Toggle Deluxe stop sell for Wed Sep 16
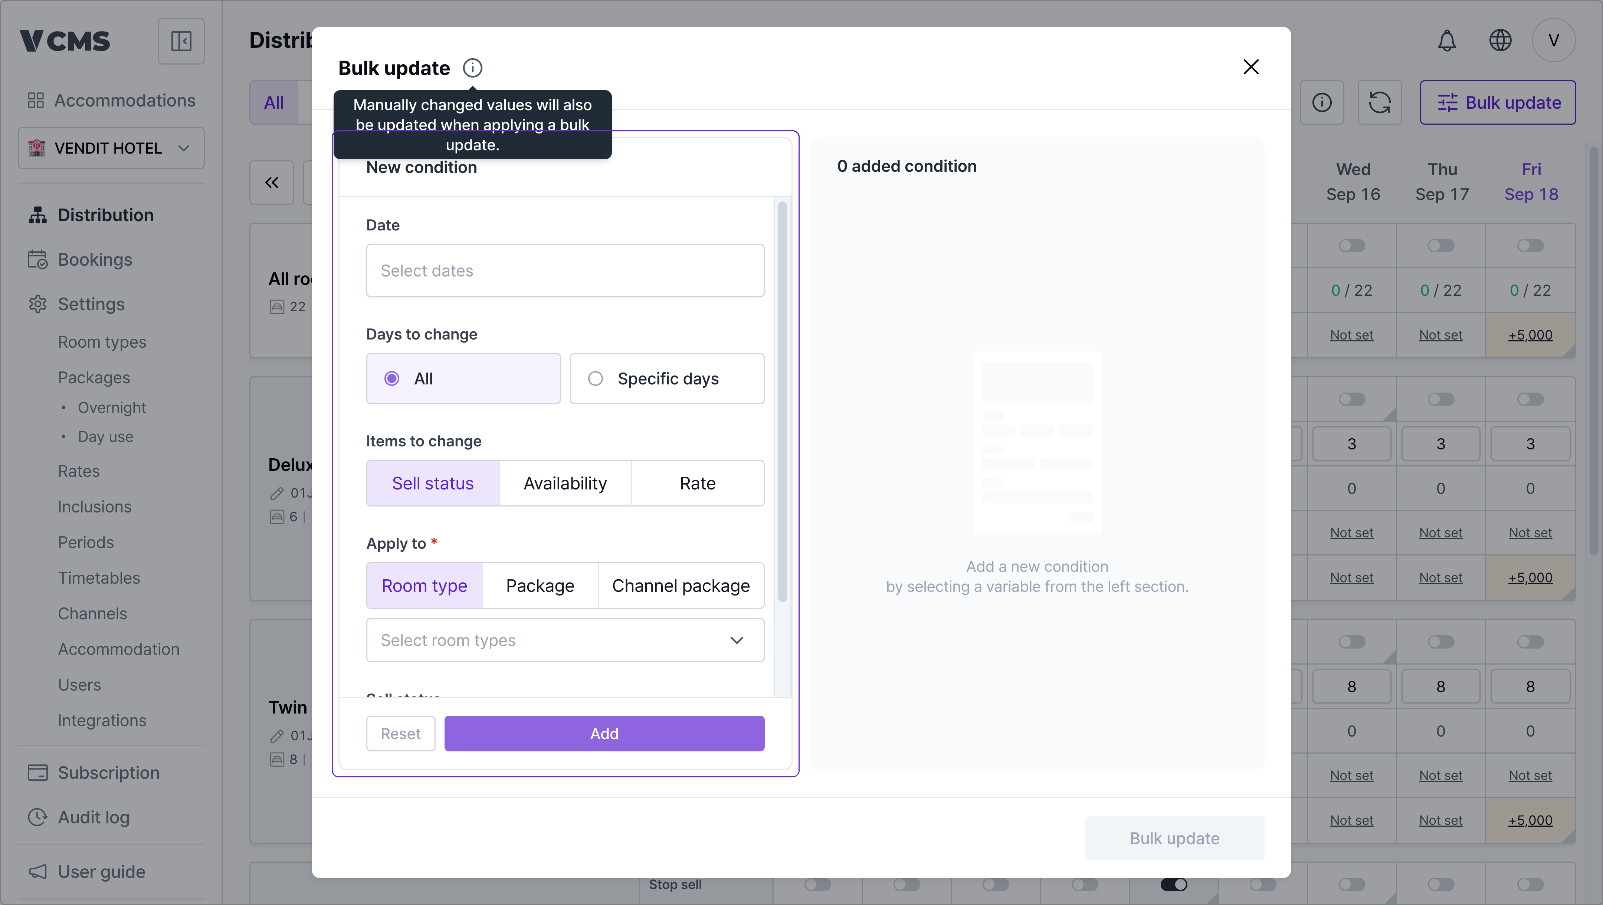Screen dimensions: 1603x905 pyautogui.click(x=1352, y=400)
